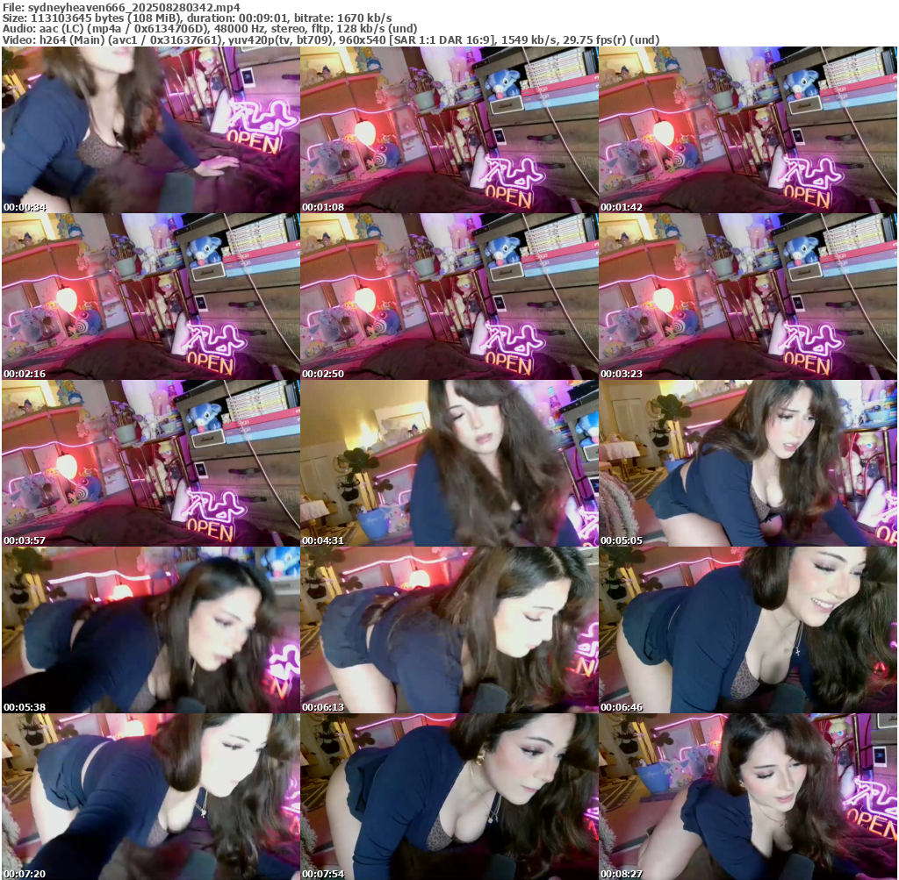Click the frame labeled 00:08:27

coord(748,797)
